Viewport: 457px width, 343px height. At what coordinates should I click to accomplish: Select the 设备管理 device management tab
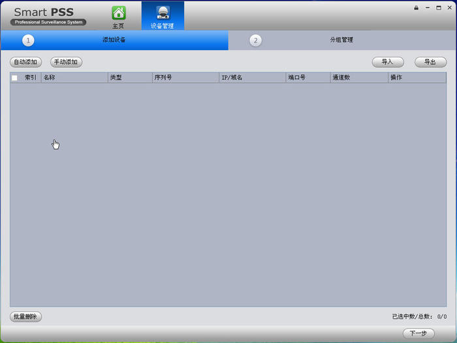pyautogui.click(x=163, y=16)
